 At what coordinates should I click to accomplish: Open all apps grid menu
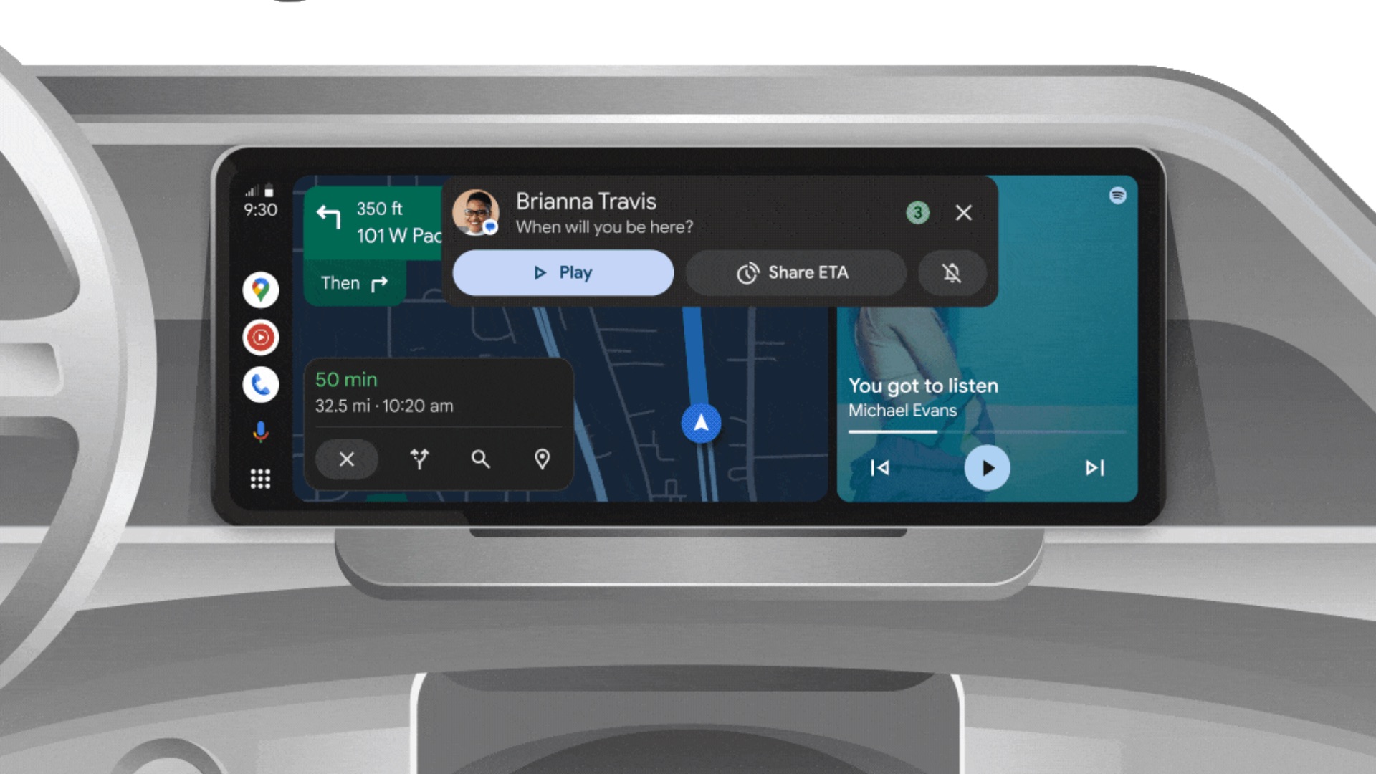pyautogui.click(x=260, y=478)
